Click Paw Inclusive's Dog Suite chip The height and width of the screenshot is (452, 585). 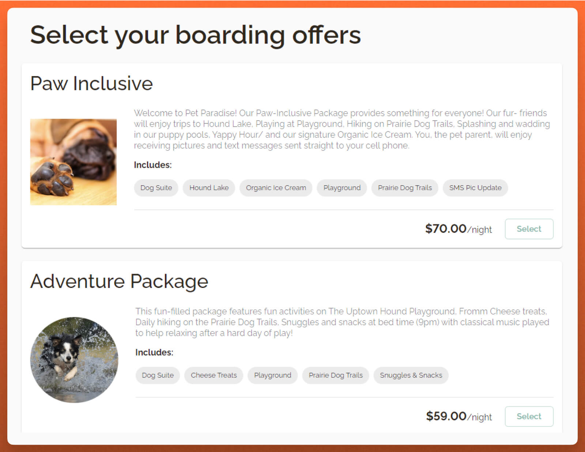coord(156,188)
